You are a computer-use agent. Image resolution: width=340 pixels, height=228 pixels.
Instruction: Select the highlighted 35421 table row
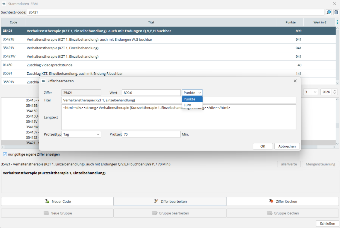pos(168,31)
